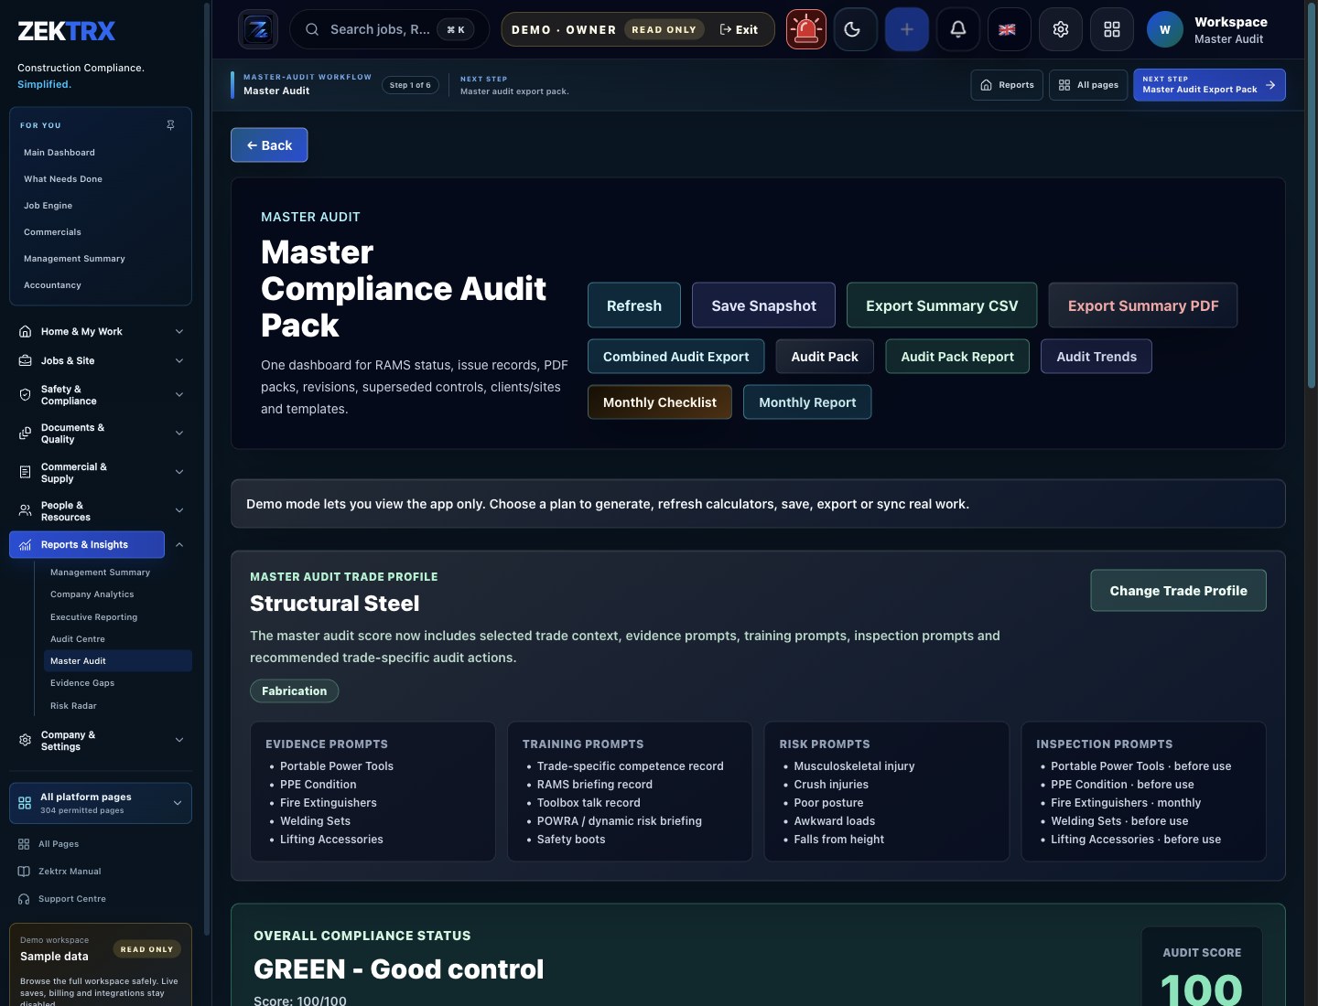The width and height of the screenshot is (1318, 1006).
Task: Open settings via the gear icon
Action: pos(1061,29)
